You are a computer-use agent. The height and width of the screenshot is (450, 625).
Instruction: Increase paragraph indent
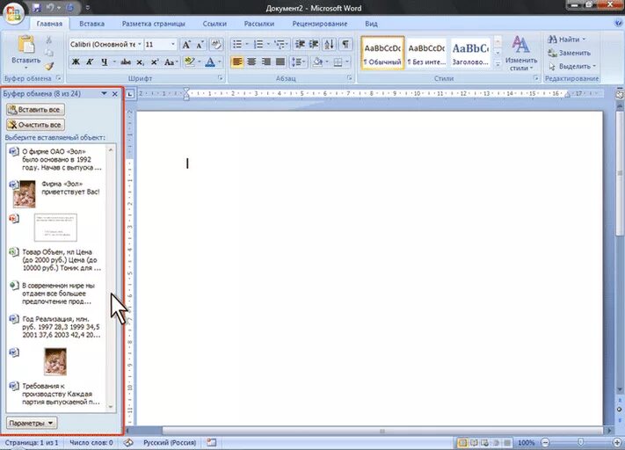coord(314,44)
